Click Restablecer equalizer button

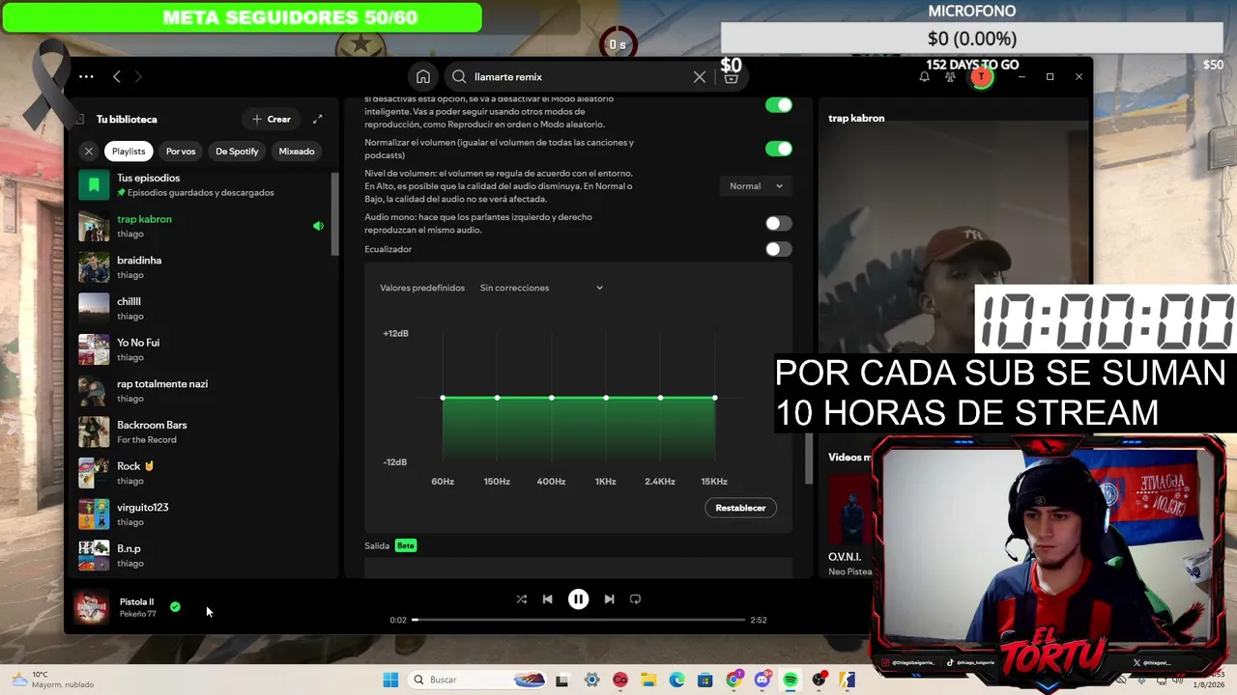[x=740, y=508]
